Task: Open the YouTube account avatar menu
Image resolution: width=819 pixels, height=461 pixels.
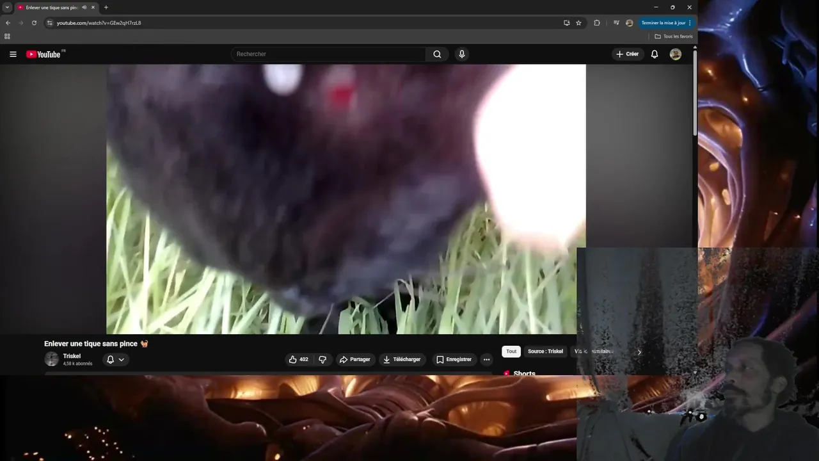Action: point(675,54)
